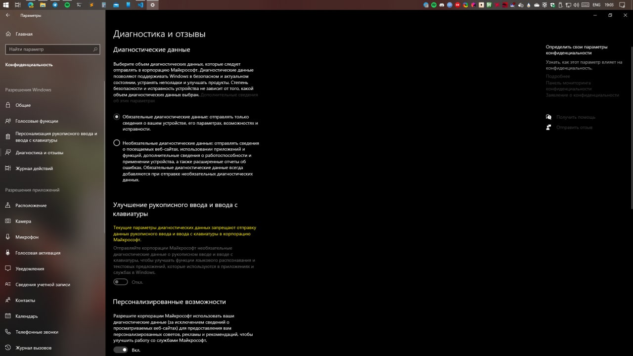The height and width of the screenshot is (356, 633).
Task: Click the Разрешения приложений group label
Action: [33, 190]
